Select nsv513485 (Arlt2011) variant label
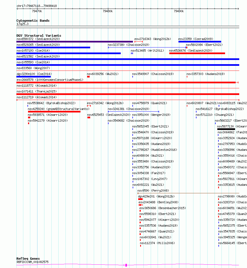Screen dimensions: 247x268 (147, 51)
